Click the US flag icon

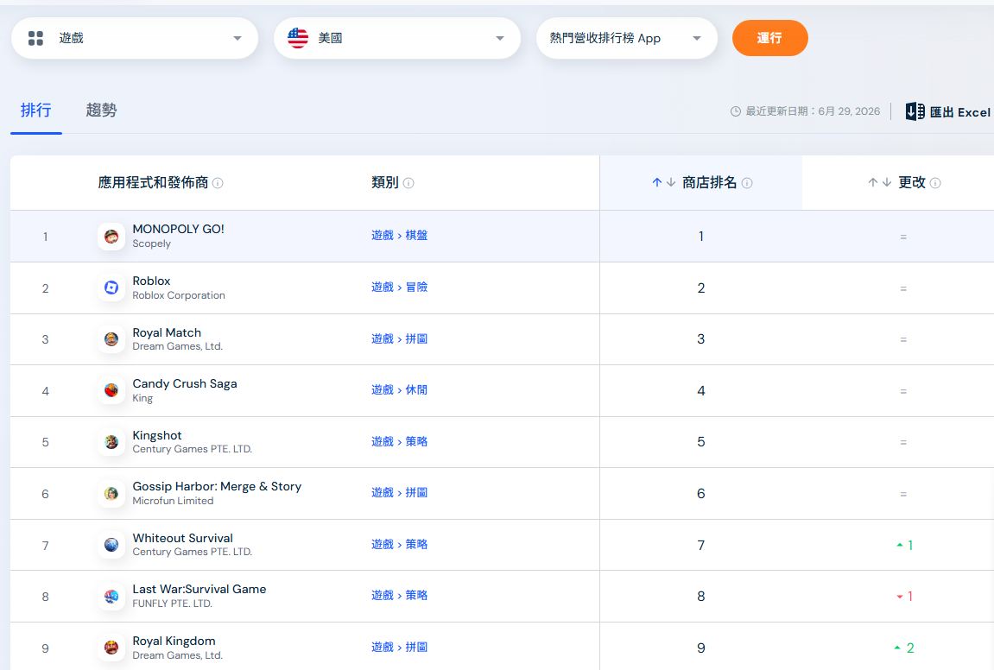298,38
